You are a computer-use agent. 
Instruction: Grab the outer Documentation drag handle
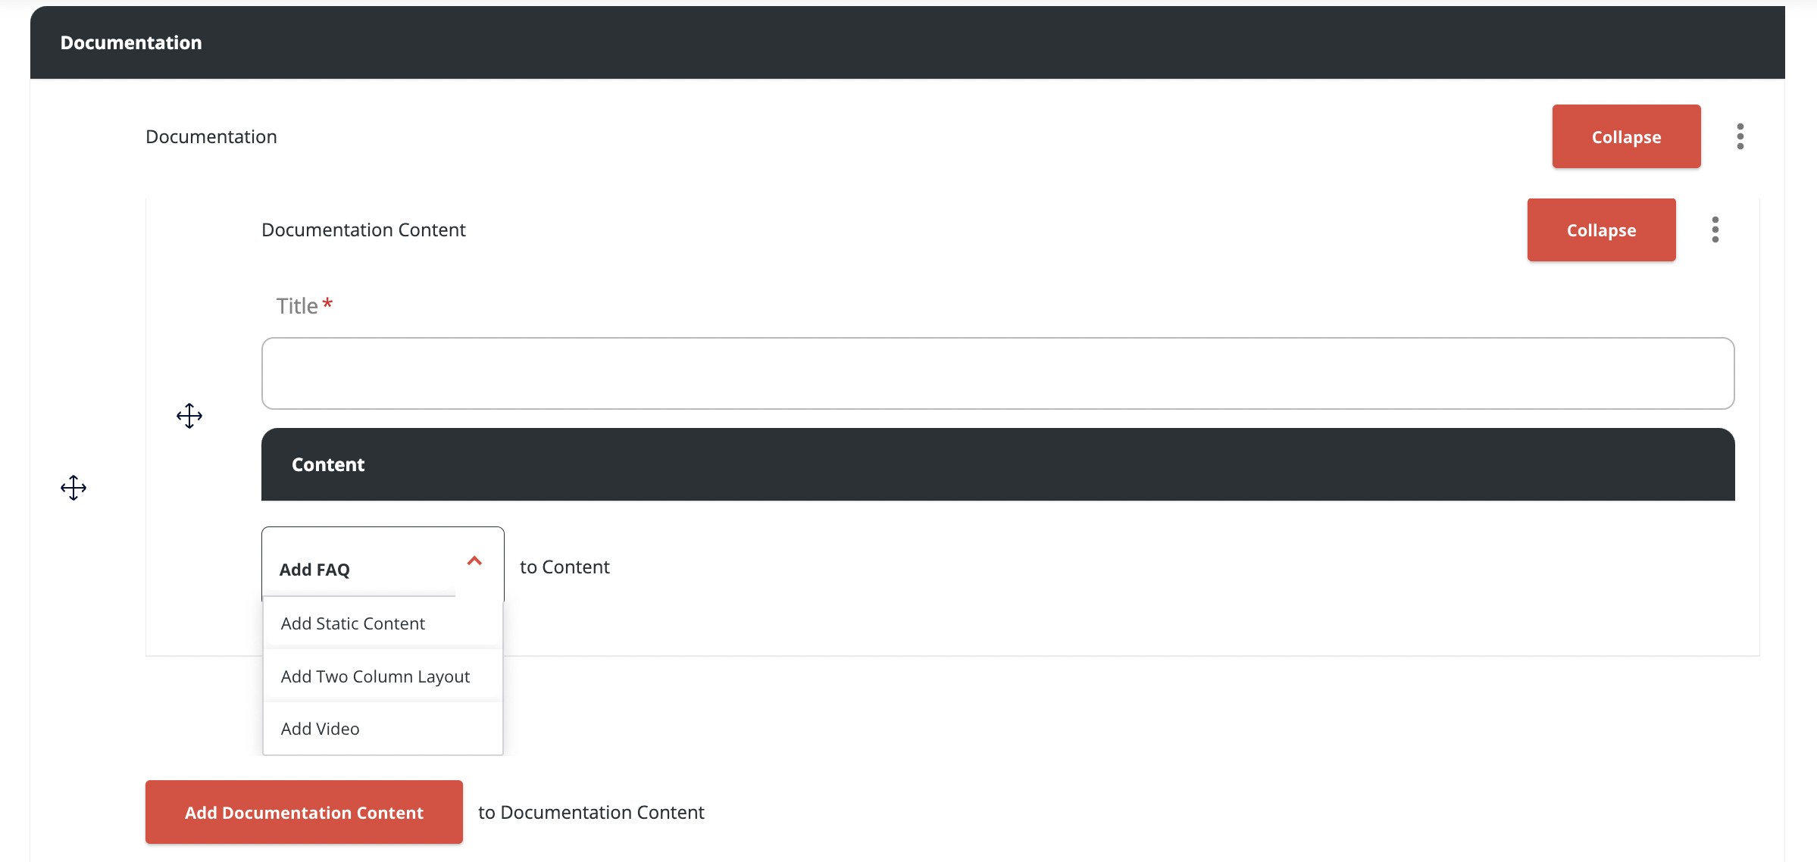coord(73,488)
